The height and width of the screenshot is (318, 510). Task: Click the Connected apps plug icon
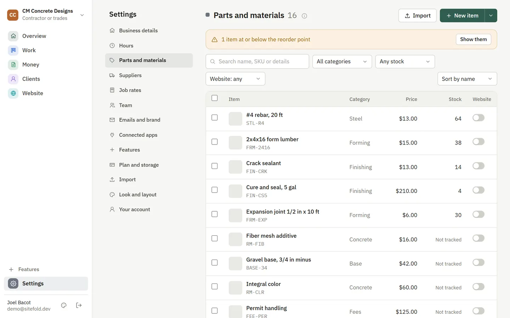click(112, 135)
